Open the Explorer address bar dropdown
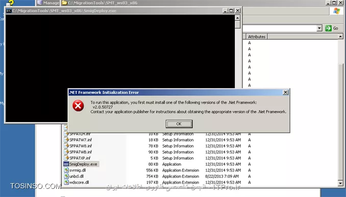346x197 pixels. click(x=319, y=28)
